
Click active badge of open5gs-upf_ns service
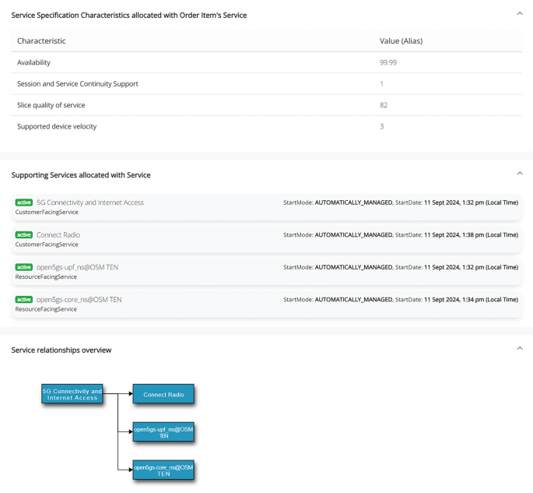[24, 267]
